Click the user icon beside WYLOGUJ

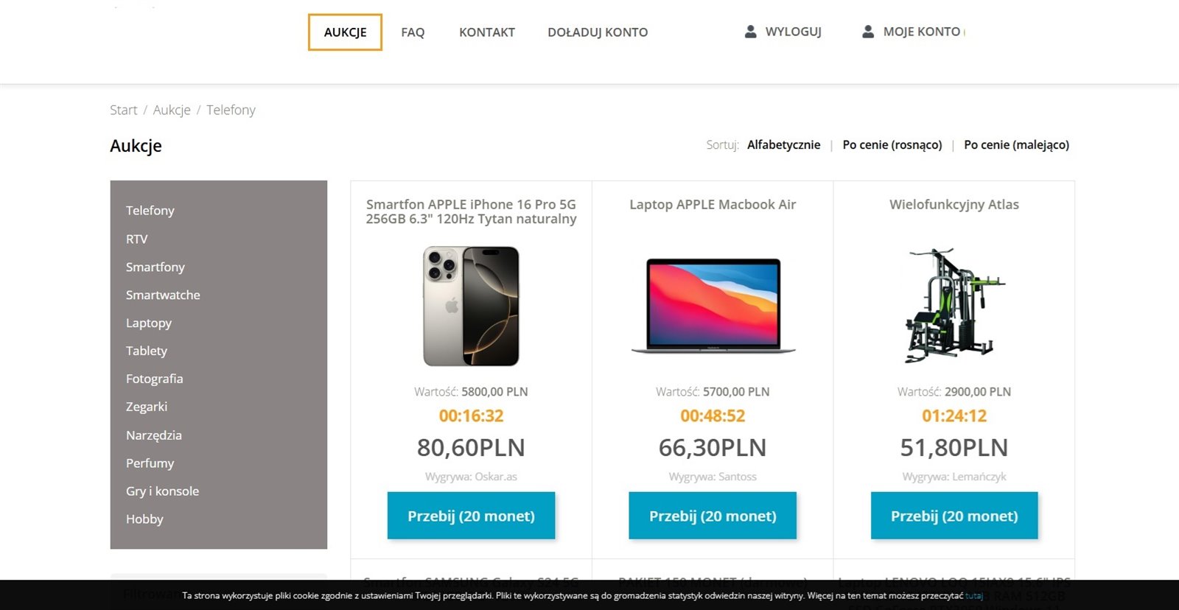click(x=750, y=32)
